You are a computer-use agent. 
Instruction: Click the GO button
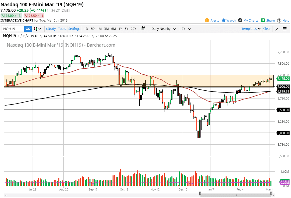(28, 29)
